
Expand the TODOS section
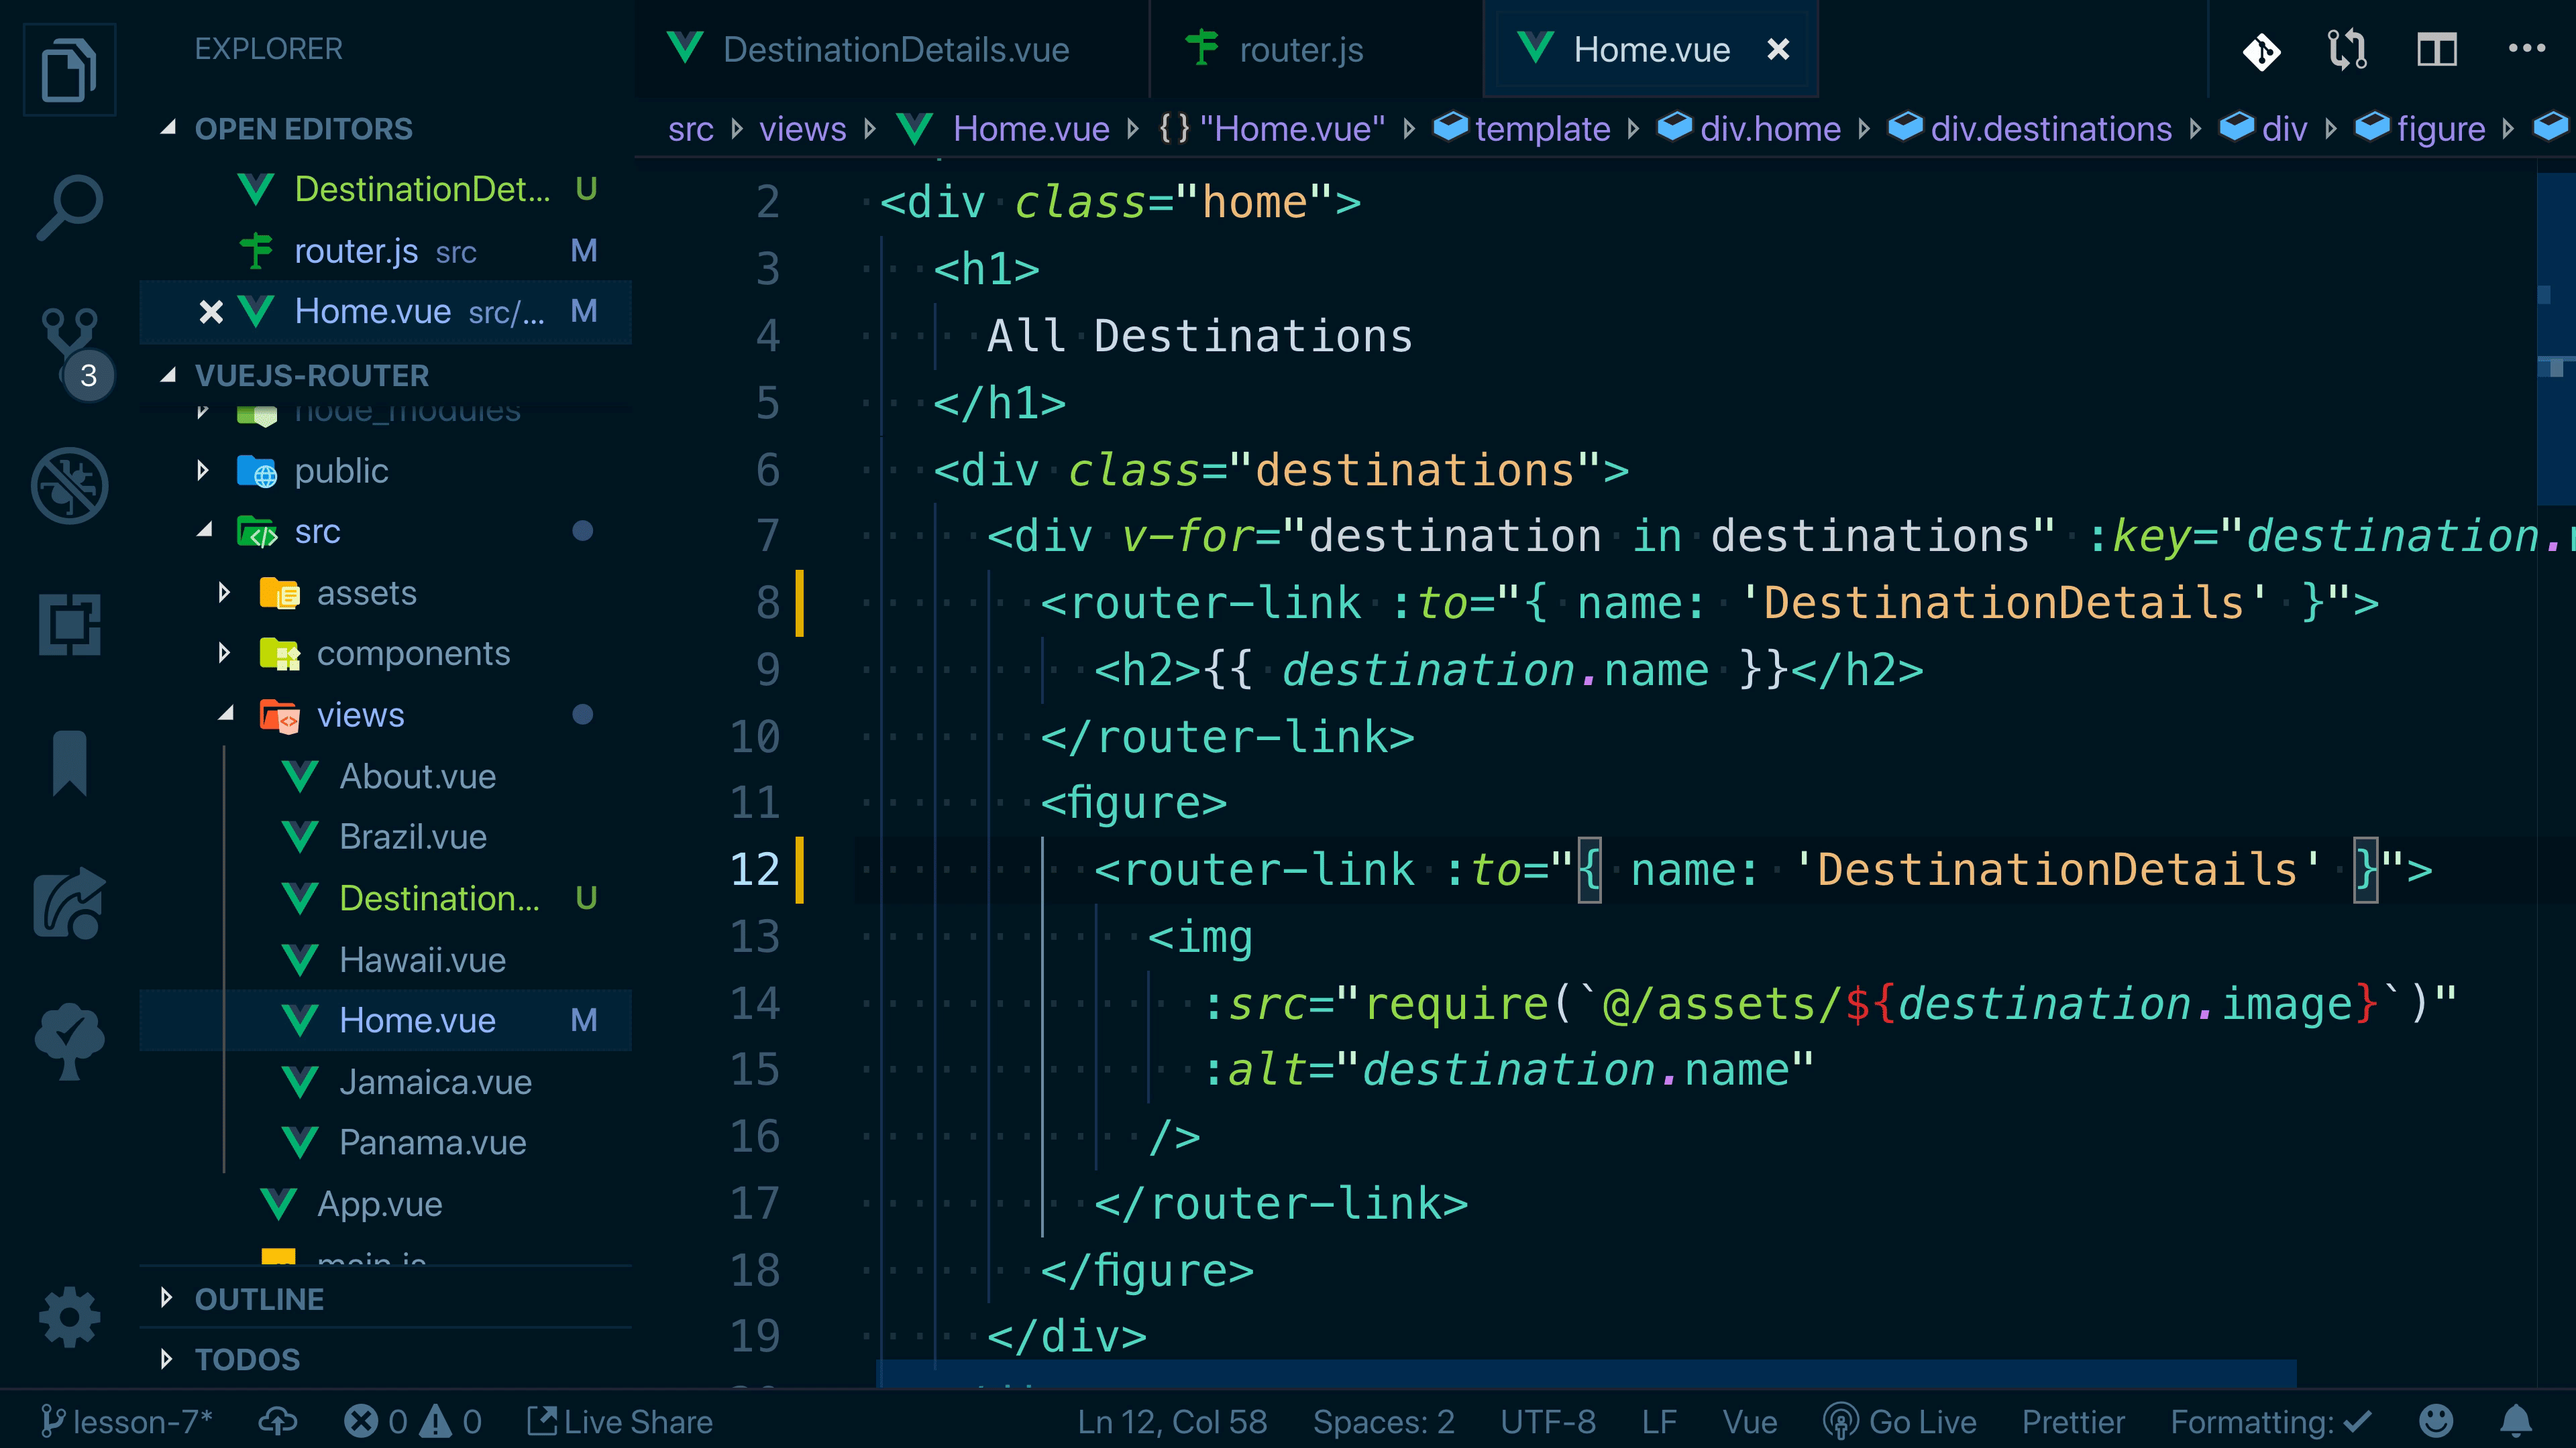tap(246, 1359)
